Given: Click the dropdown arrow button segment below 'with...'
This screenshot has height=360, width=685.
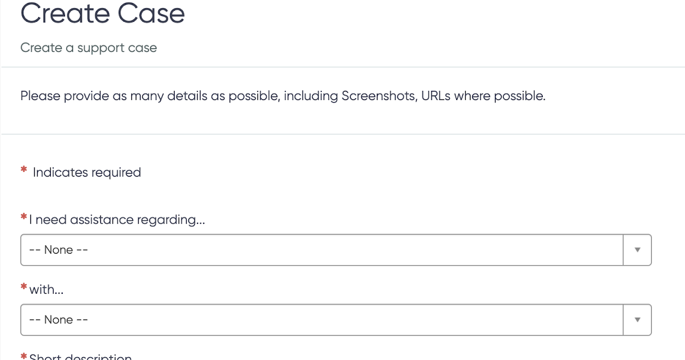Looking at the screenshot, I should click(637, 319).
